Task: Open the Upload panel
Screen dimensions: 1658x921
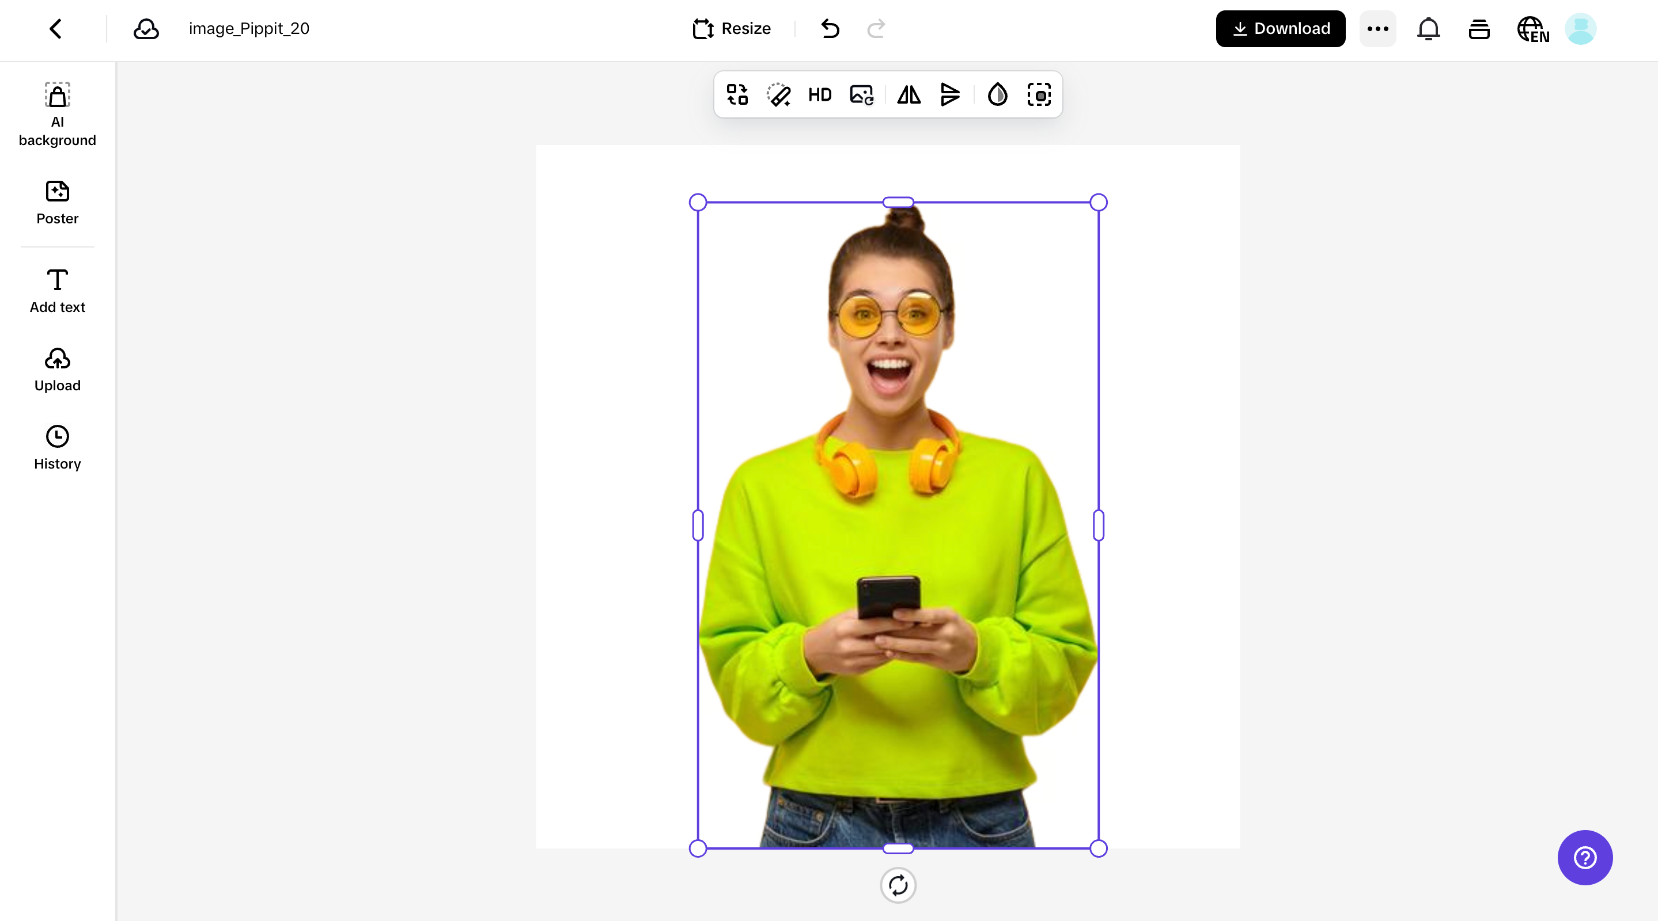Action: [56, 370]
